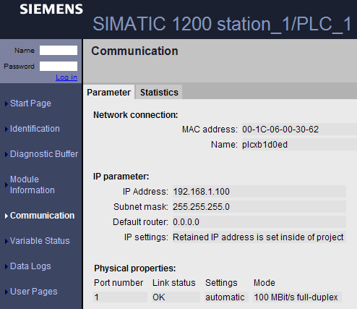
Task: Click the Retained IP address settings text
Action: [x=258, y=237]
